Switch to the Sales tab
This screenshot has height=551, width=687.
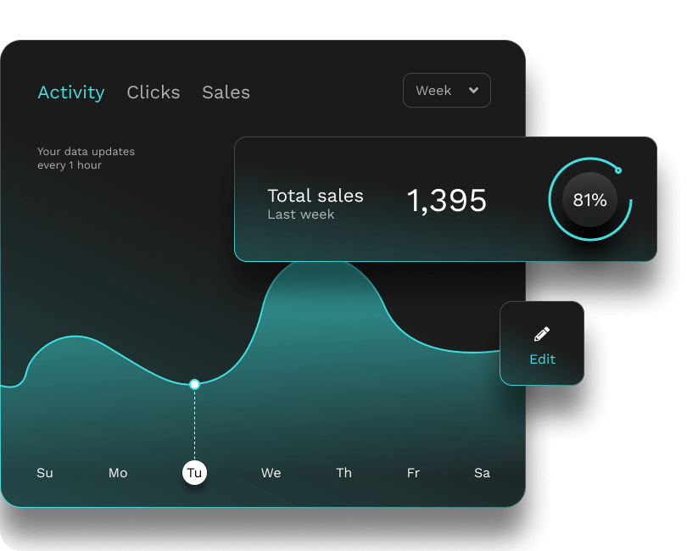[x=226, y=92]
